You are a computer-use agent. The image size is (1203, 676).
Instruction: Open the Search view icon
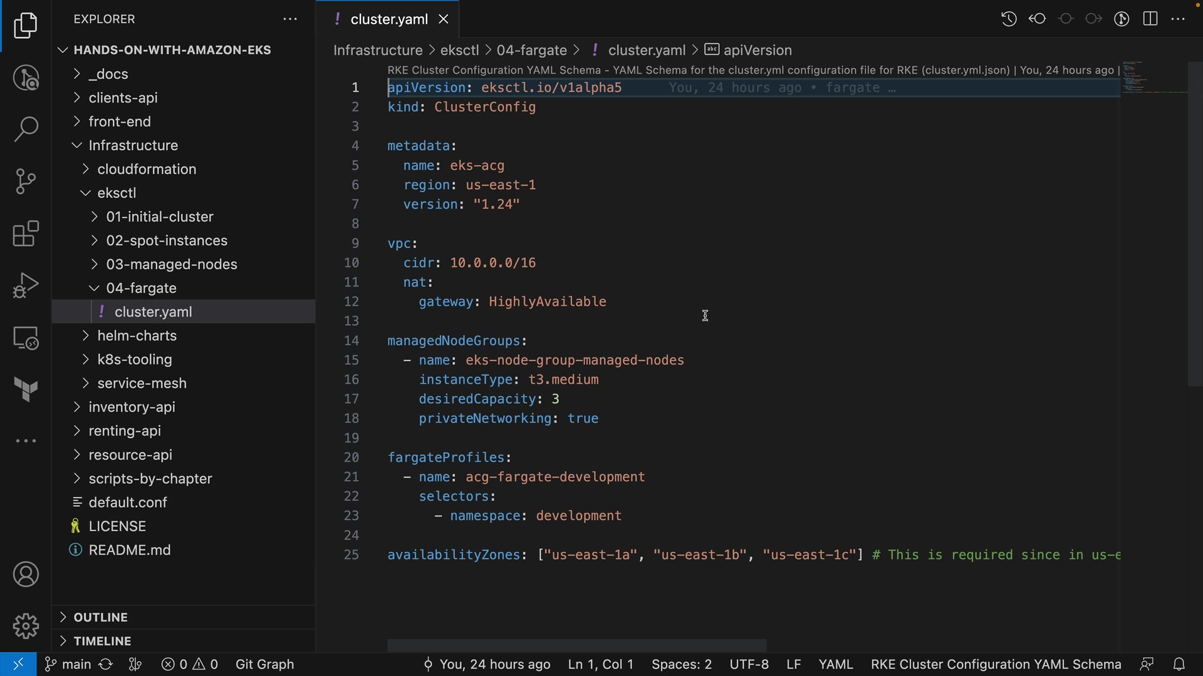[x=26, y=130]
